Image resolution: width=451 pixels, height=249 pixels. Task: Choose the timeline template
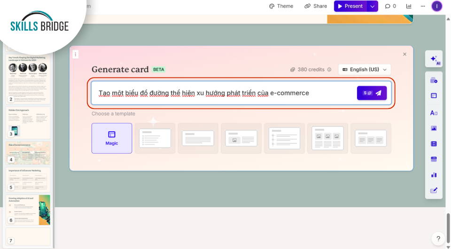tap(284, 138)
